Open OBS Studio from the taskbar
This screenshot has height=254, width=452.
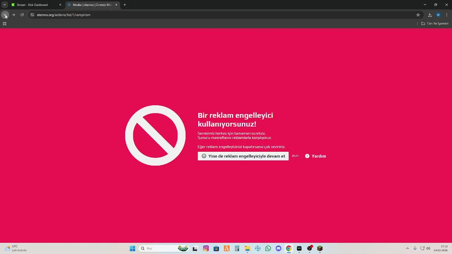(x=310, y=248)
